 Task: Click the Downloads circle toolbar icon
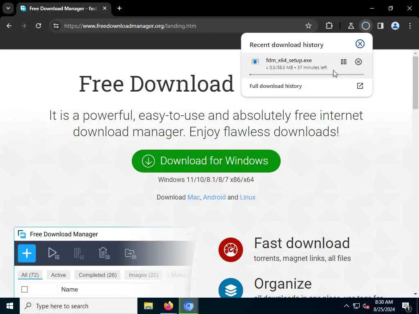point(365,26)
